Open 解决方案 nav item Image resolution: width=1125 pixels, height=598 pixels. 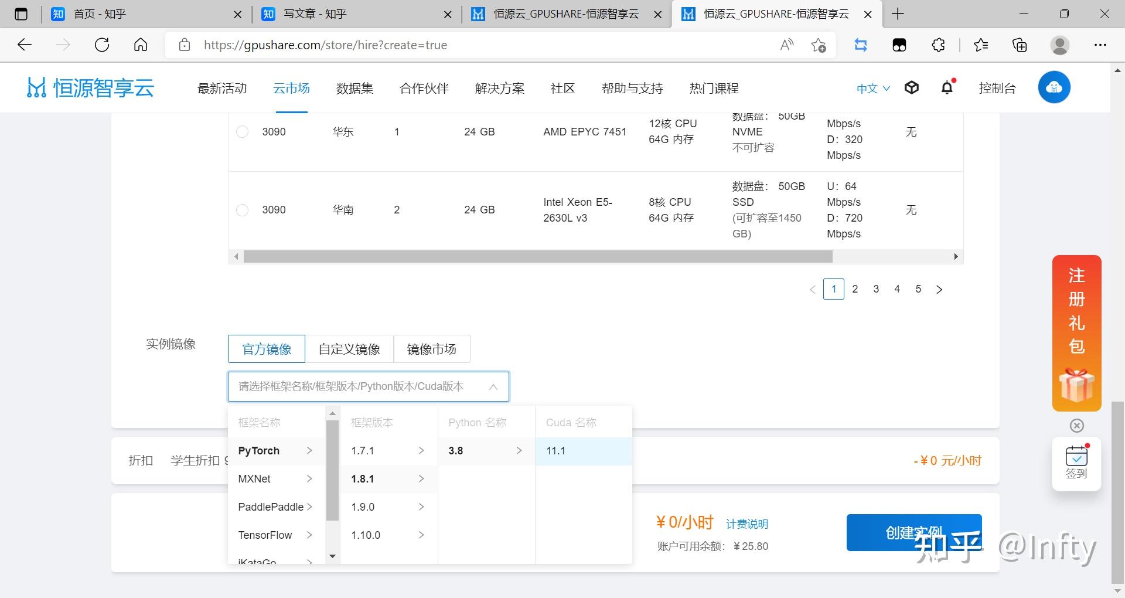(x=500, y=89)
